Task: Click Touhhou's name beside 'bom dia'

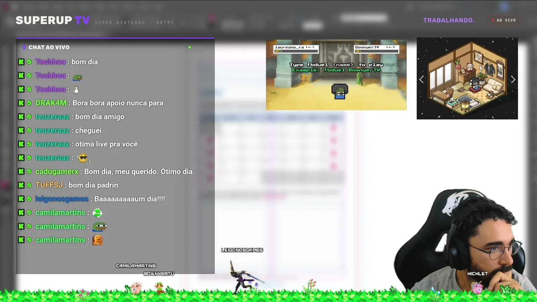Action: pyautogui.click(x=50, y=62)
